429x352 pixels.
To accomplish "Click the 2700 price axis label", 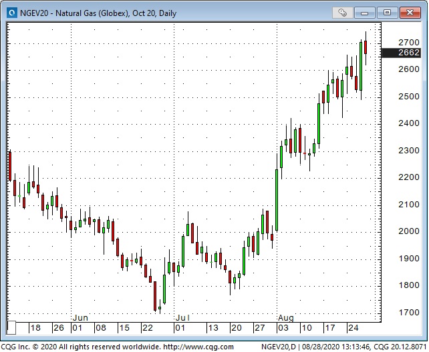I will pyautogui.click(x=409, y=43).
